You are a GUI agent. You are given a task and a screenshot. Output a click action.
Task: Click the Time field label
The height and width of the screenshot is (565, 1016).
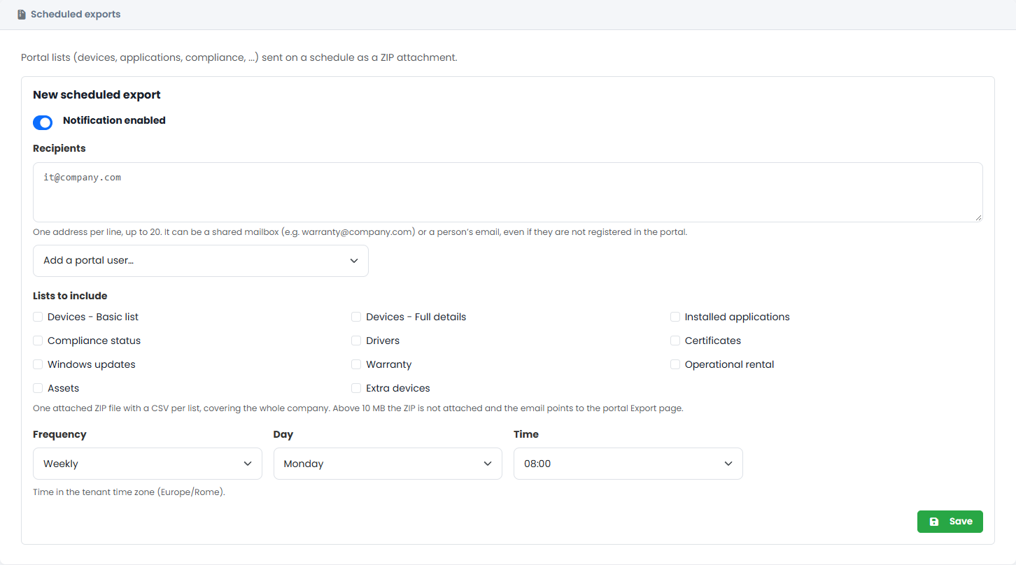coord(526,434)
